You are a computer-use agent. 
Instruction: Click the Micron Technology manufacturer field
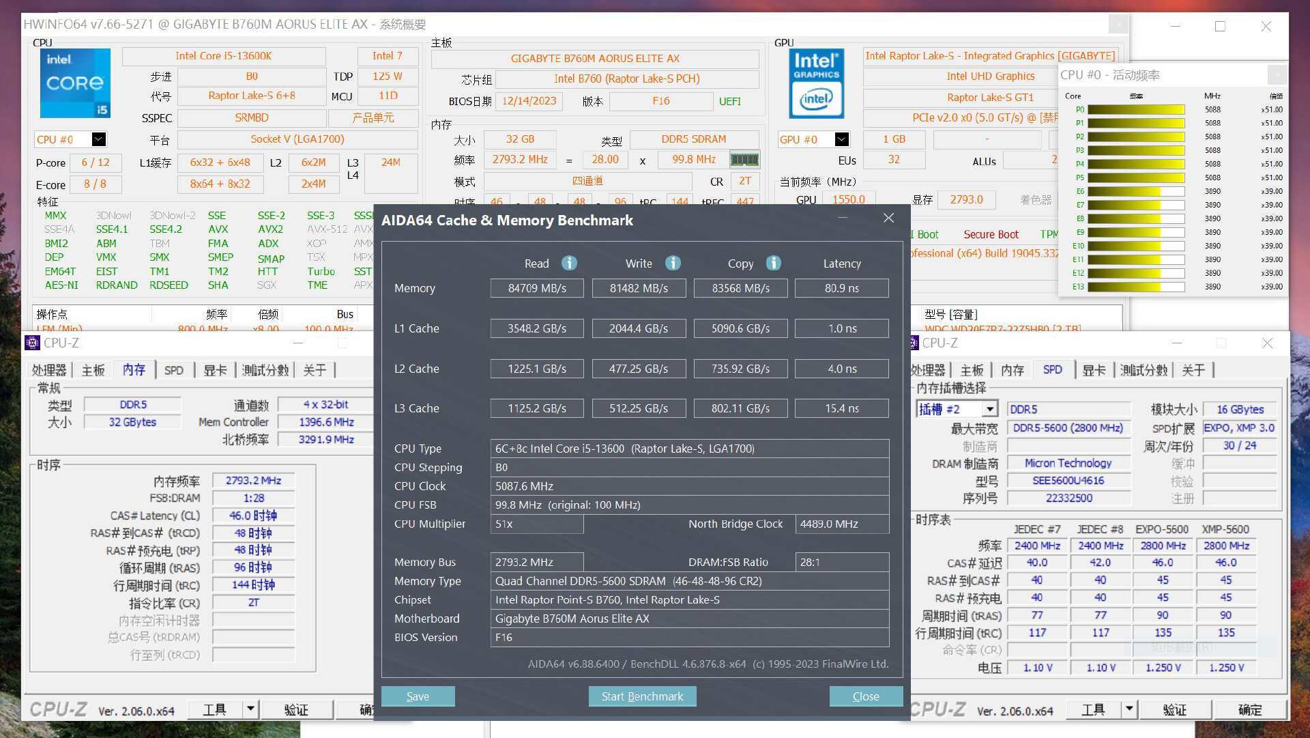click(x=1068, y=463)
